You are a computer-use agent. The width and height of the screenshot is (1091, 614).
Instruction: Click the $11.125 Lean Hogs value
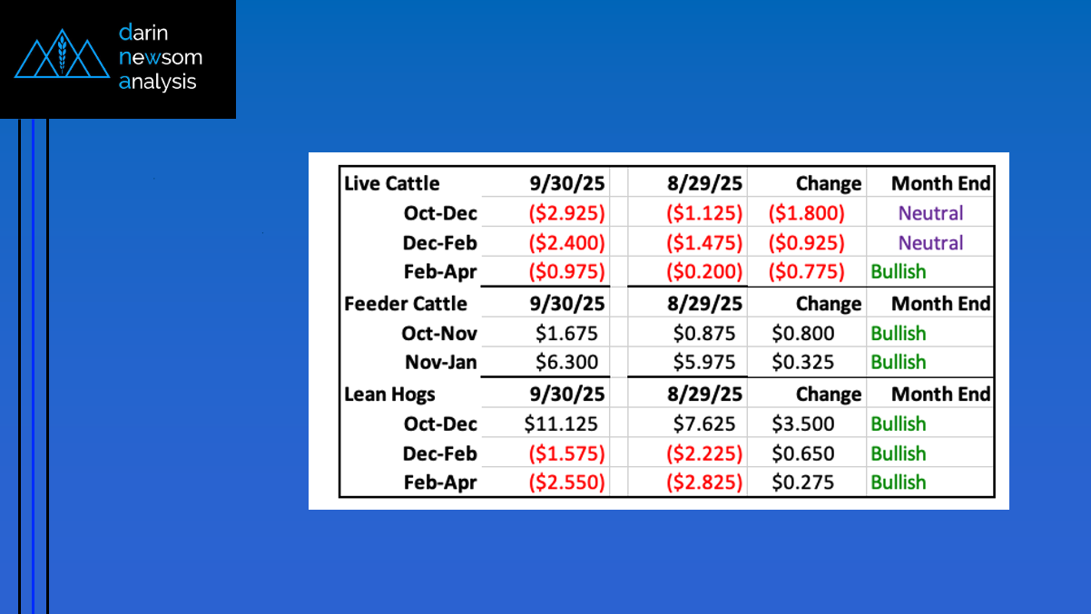click(x=562, y=424)
